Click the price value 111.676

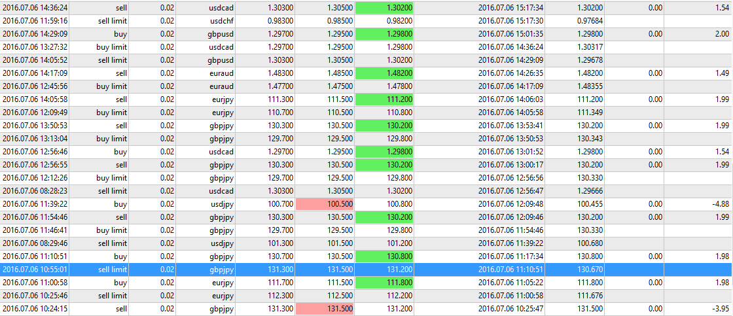pos(590,296)
